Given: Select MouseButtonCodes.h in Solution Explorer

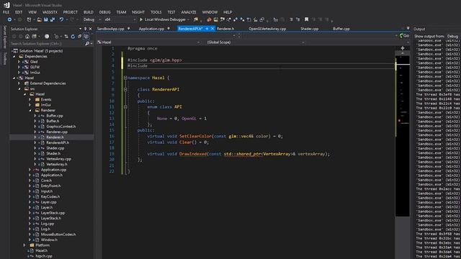Looking at the screenshot, I should [x=58, y=235].
